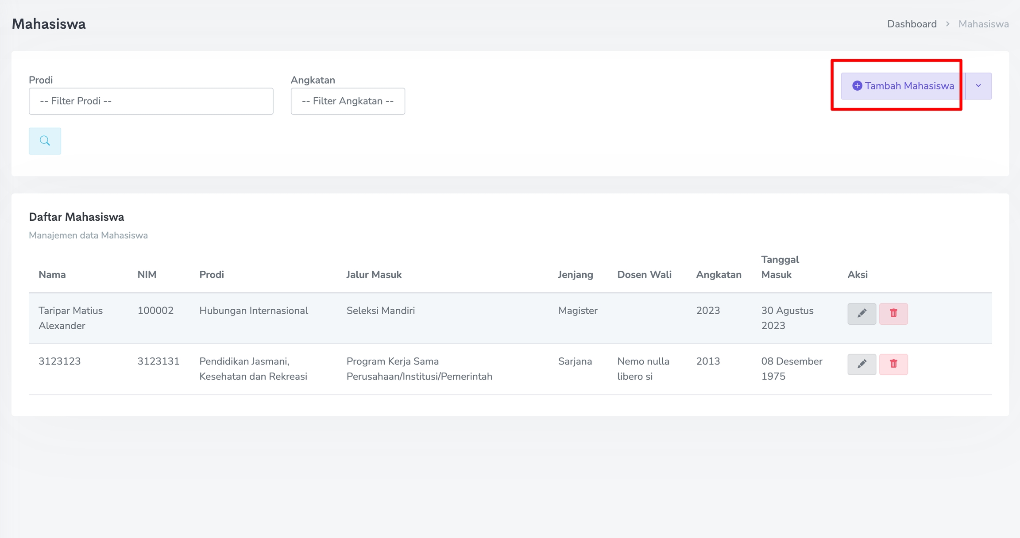The height and width of the screenshot is (538, 1020).
Task: Click breadcrumb chevron separator after Dashboard
Action: tap(948, 24)
